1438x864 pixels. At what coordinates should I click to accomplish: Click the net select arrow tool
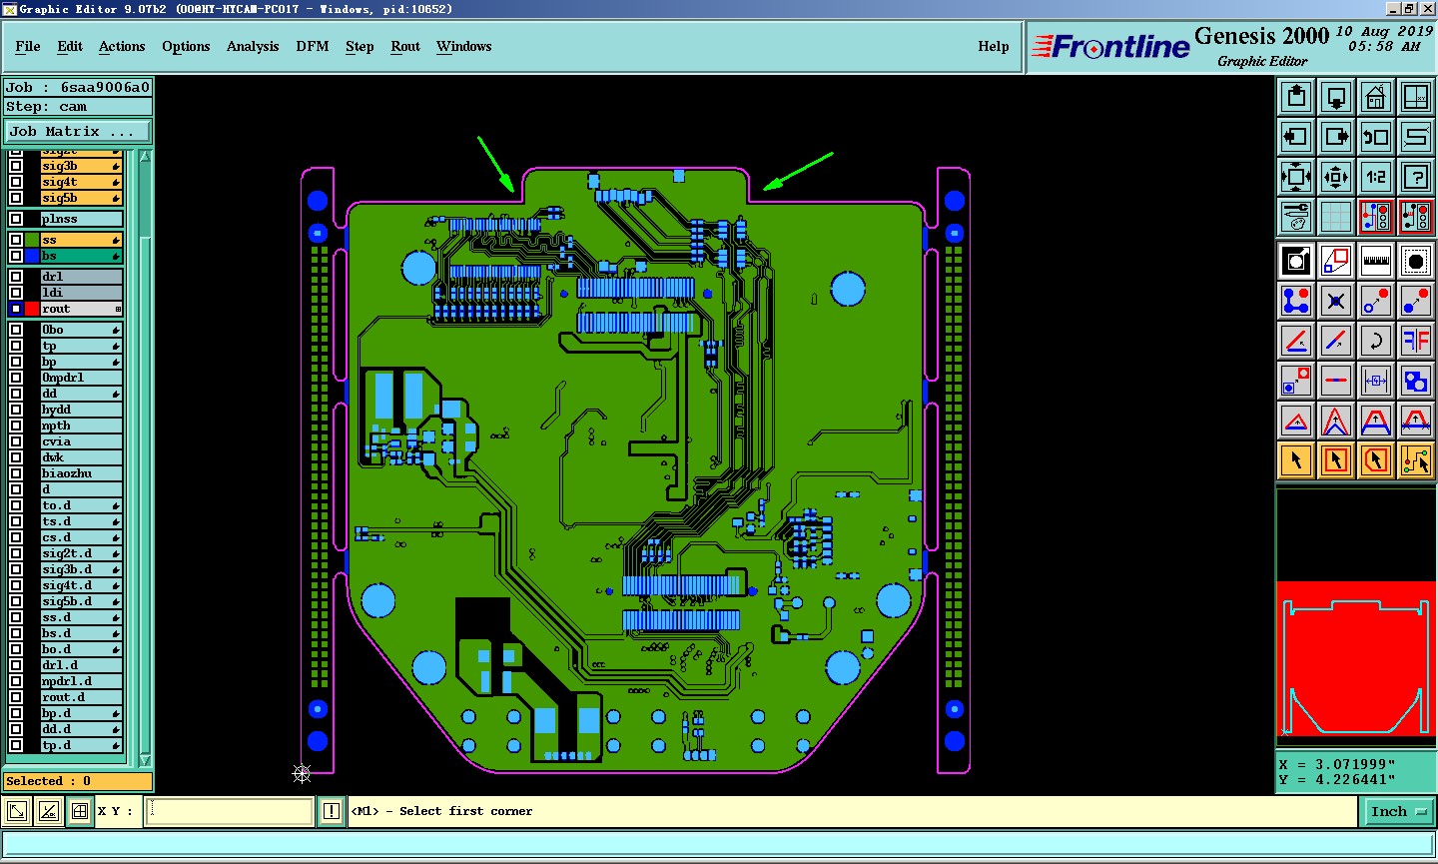1416,460
